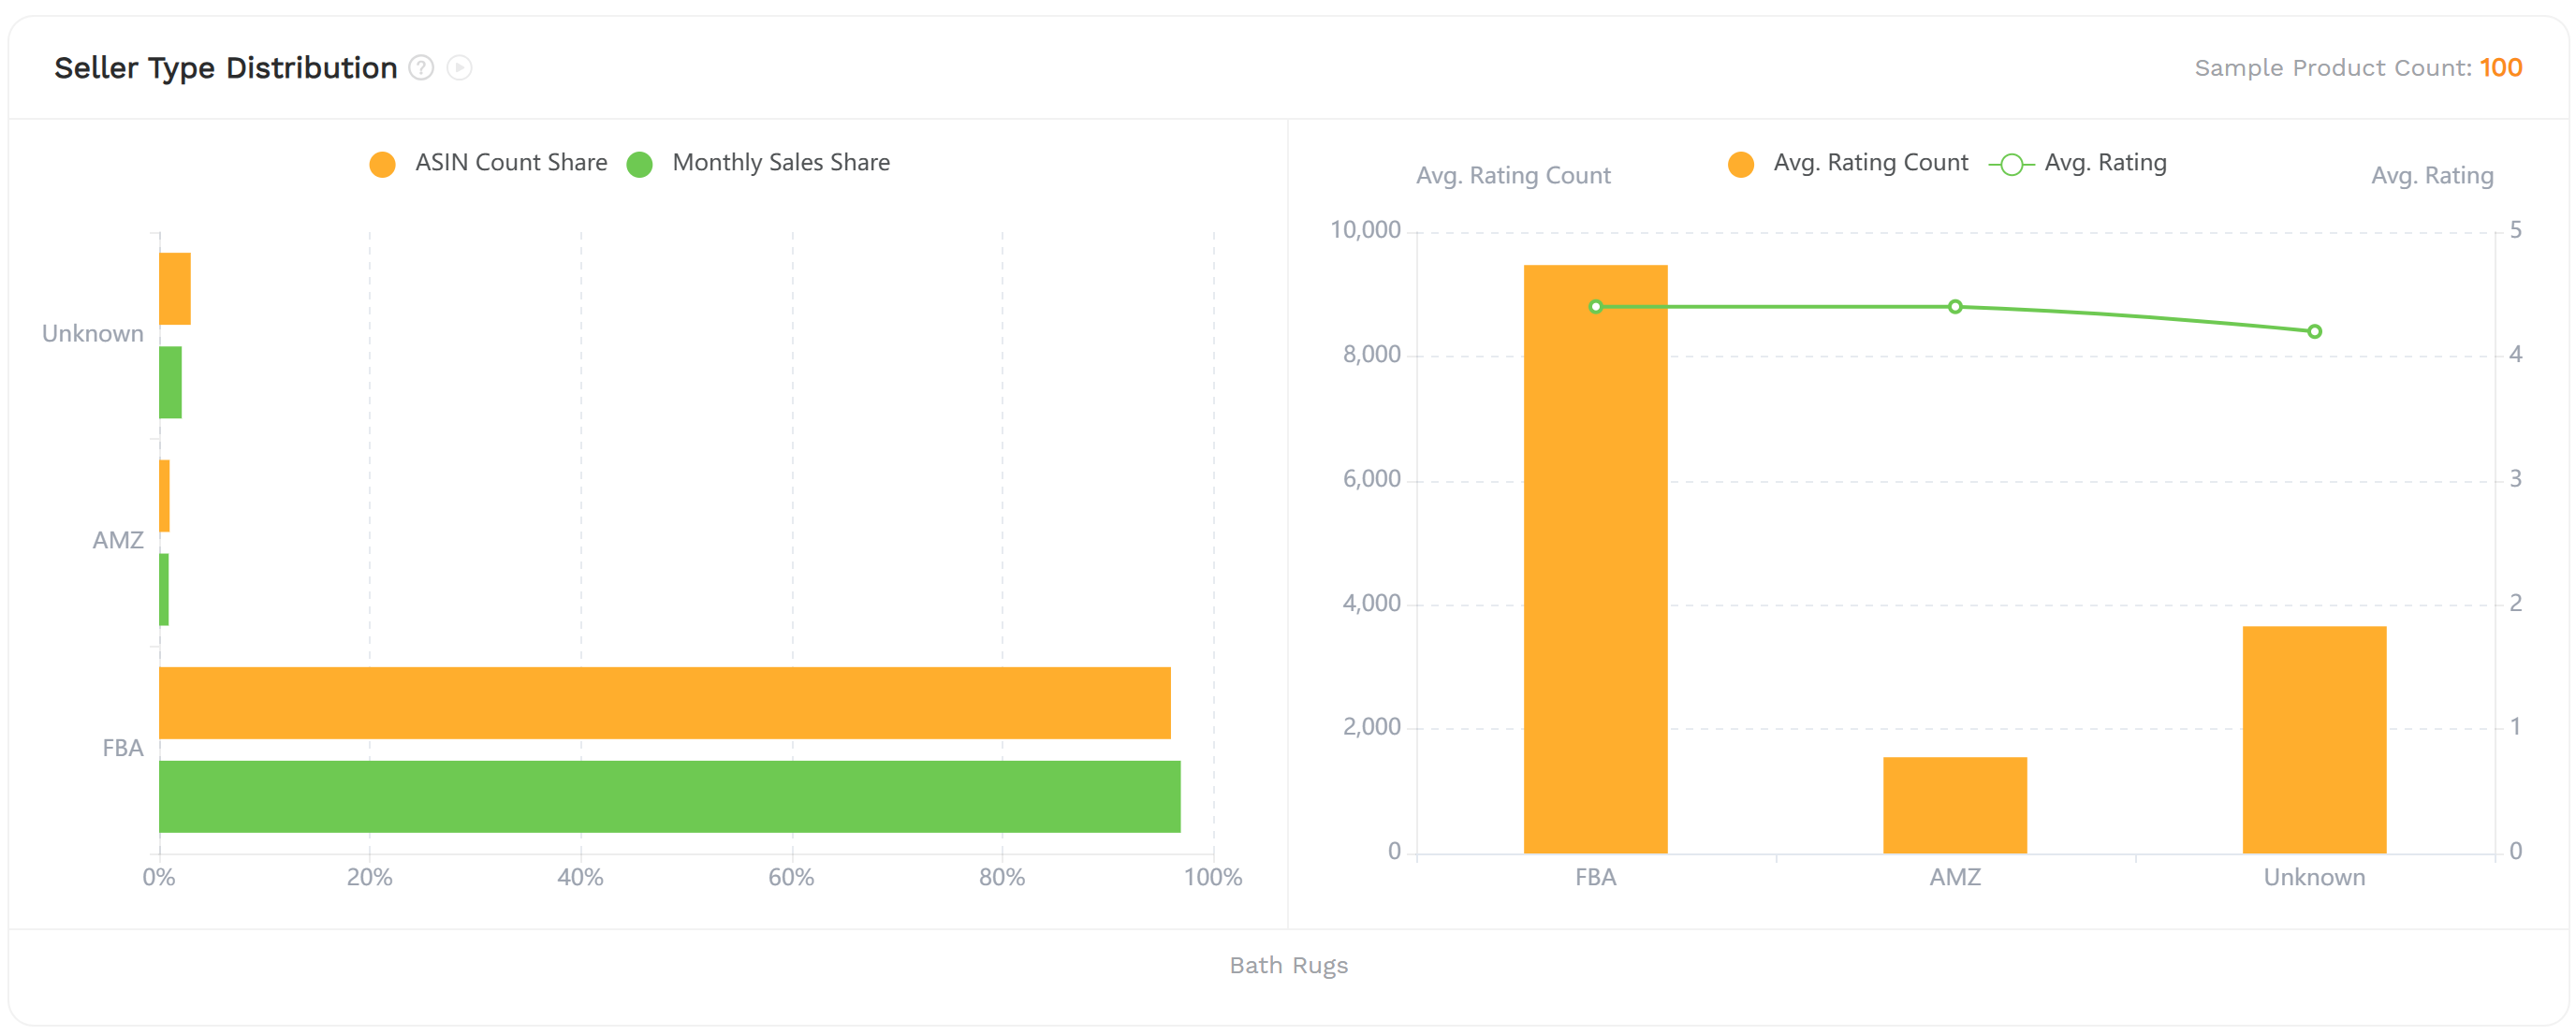The height and width of the screenshot is (1035, 2576).
Task: Click the FBA label under right chart
Action: click(x=1596, y=878)
